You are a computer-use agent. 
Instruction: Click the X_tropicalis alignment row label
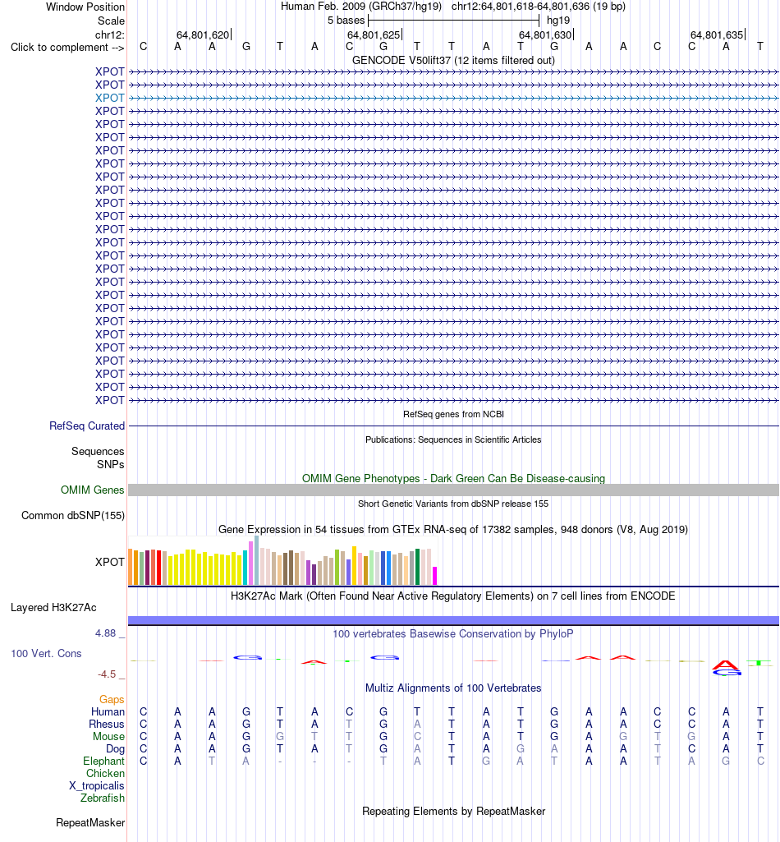97,785
